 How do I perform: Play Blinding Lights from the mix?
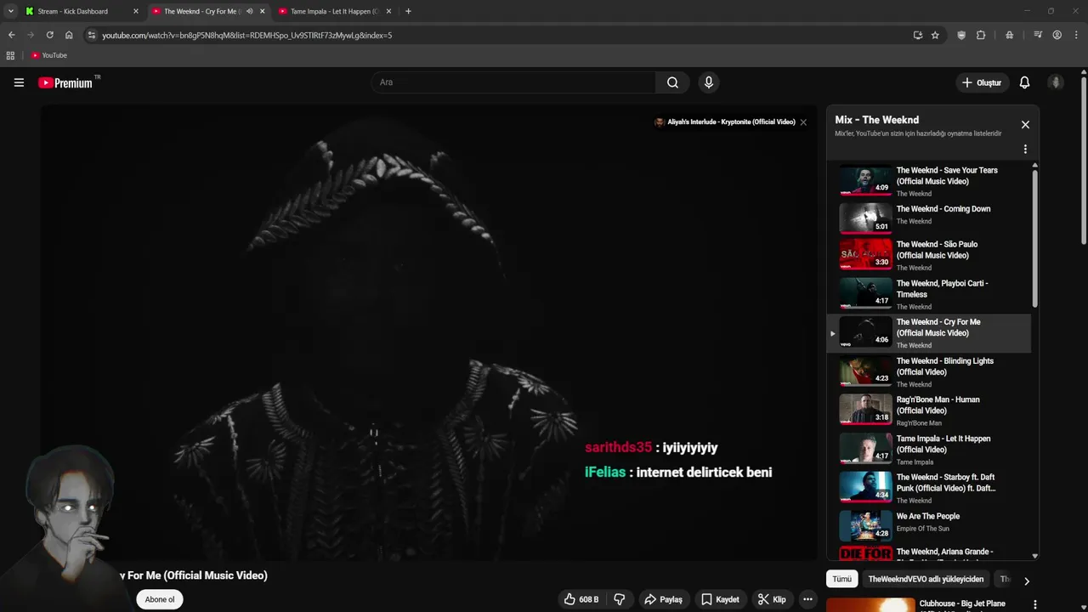tap(930, 372)
